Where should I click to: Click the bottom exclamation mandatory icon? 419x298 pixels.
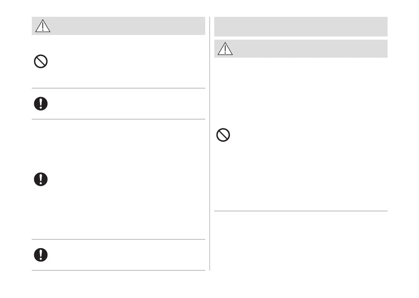[41, 254]
